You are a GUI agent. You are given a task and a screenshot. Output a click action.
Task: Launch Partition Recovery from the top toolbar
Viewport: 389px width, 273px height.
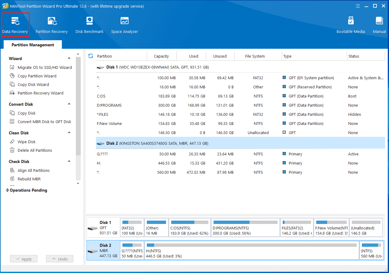tap(51, 25)
